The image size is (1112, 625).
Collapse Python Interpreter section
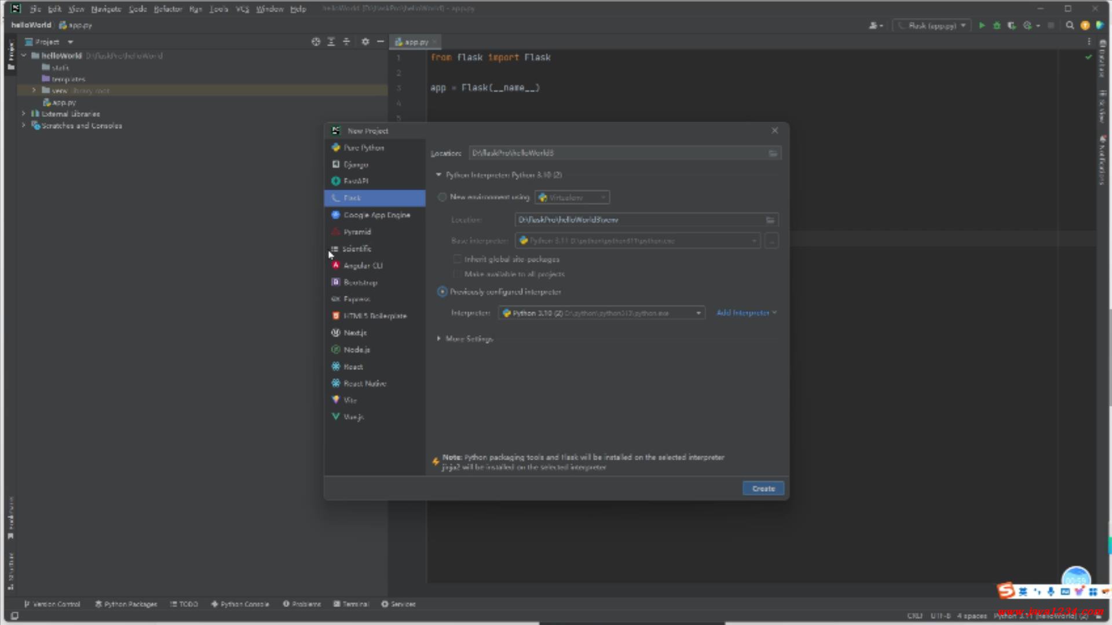click(438, 175)
